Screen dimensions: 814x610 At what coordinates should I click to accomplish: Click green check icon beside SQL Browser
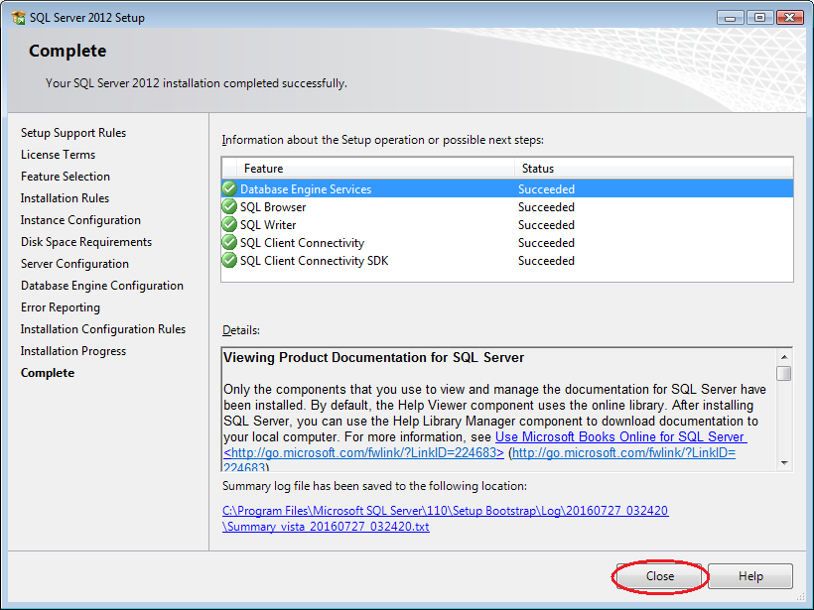pyautogui.click(x=229, y=207)
